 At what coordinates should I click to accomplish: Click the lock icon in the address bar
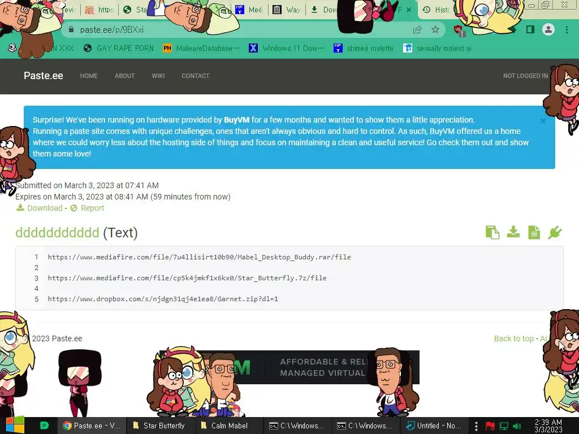tap(71, 29)
